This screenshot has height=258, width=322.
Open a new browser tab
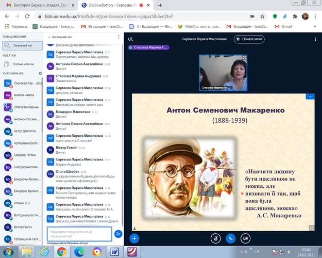click(160, 5)
